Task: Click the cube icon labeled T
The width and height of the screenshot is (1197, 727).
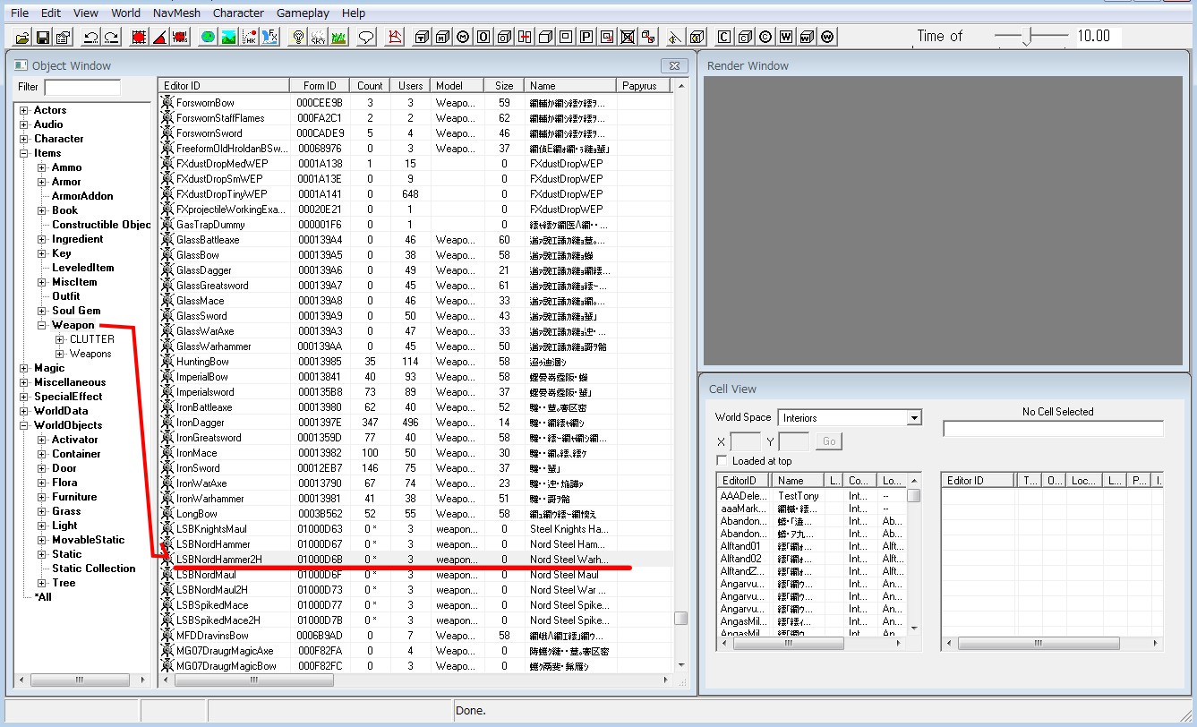Action: (422, 37)
